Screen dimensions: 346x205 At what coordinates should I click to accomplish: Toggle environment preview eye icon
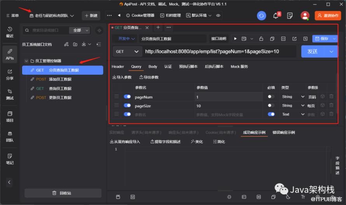coord(218,16)
